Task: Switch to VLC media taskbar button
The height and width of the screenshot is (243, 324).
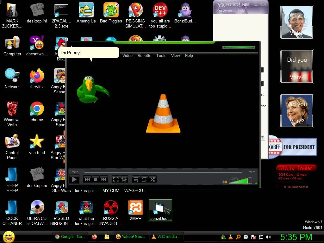Action: (x=166, y=237)
